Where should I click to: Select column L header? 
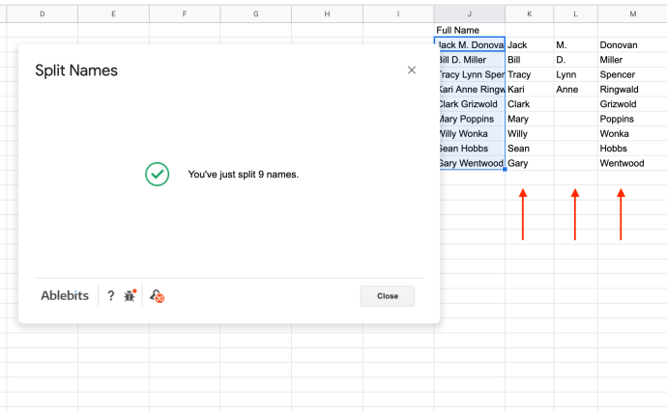[575, 14]
